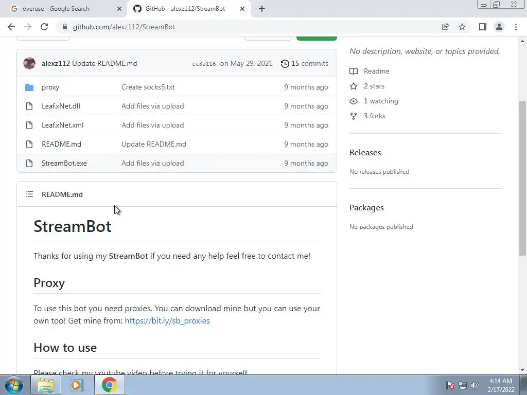Click README.md header title
Screen dimensions: 527x395
(62, 194)
